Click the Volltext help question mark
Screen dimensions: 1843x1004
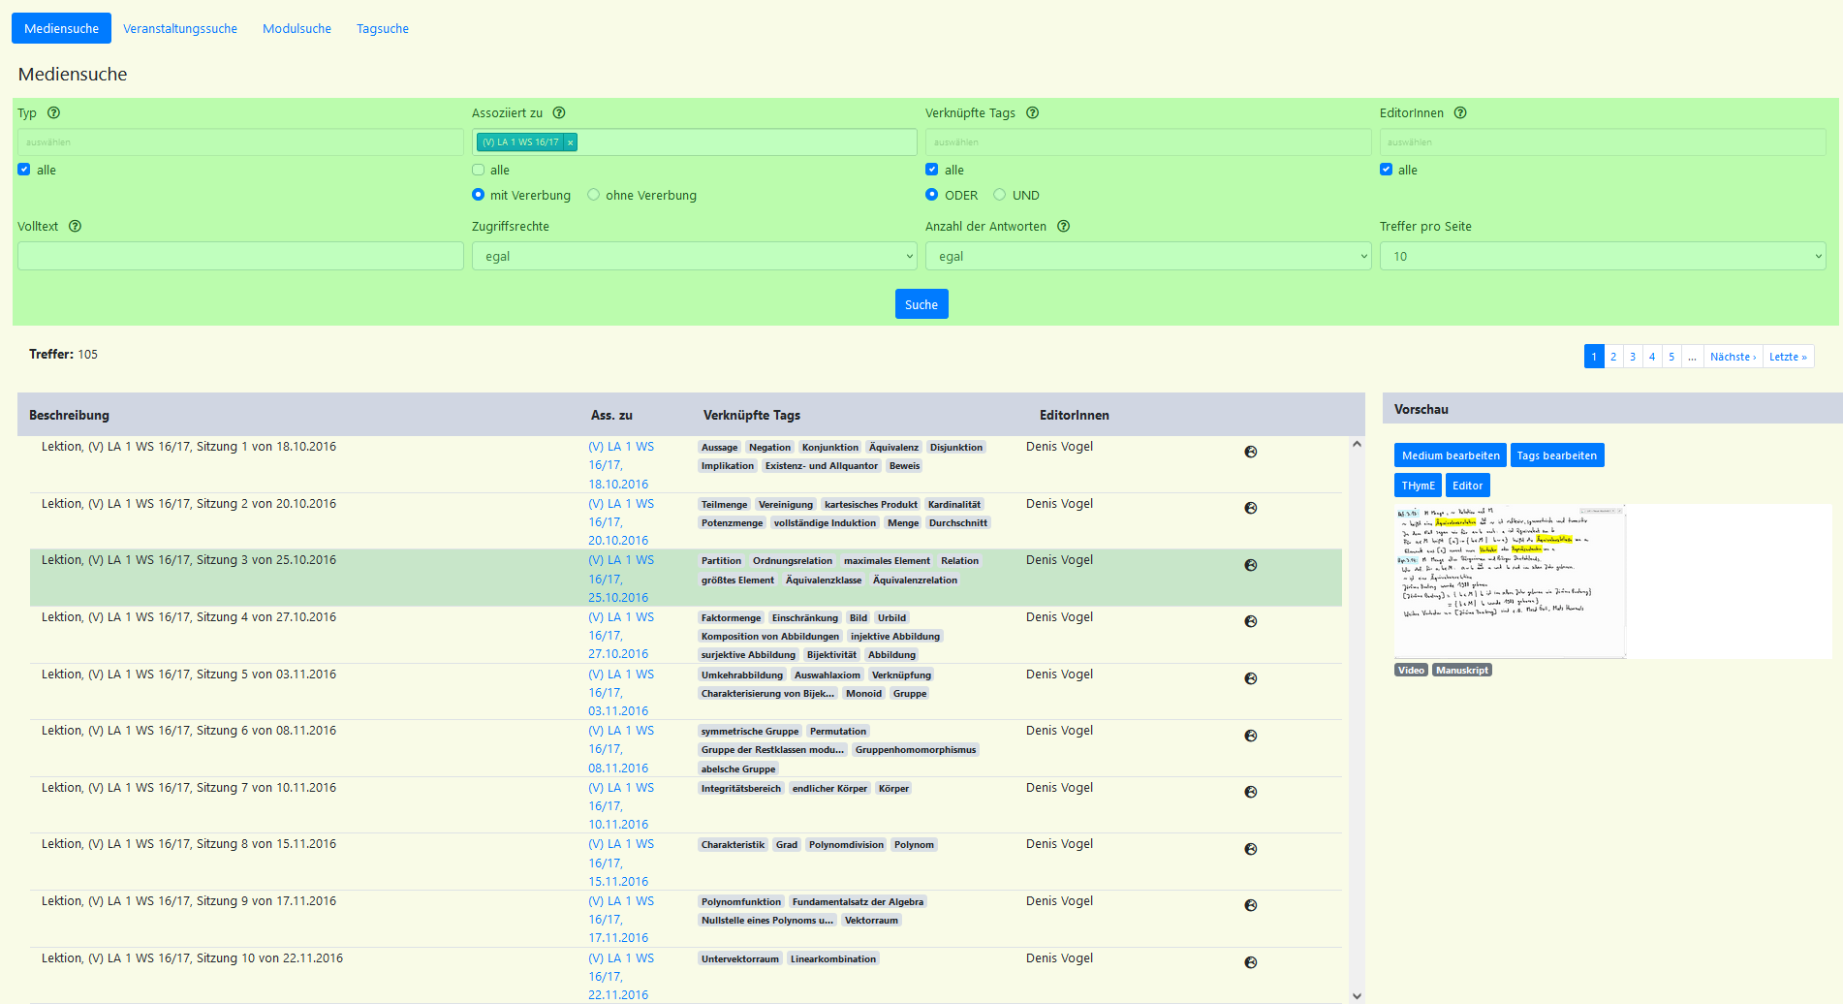(76, 227)
